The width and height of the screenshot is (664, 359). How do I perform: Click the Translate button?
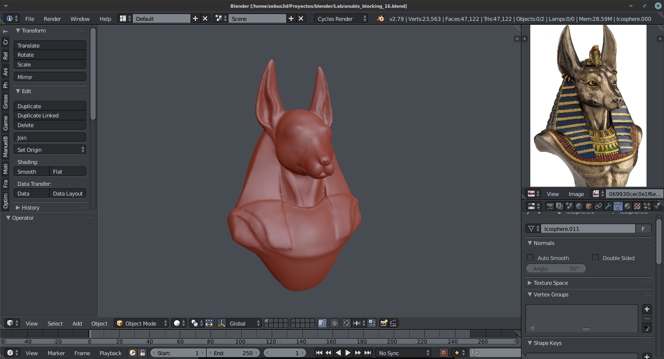[x=50, y=46]
